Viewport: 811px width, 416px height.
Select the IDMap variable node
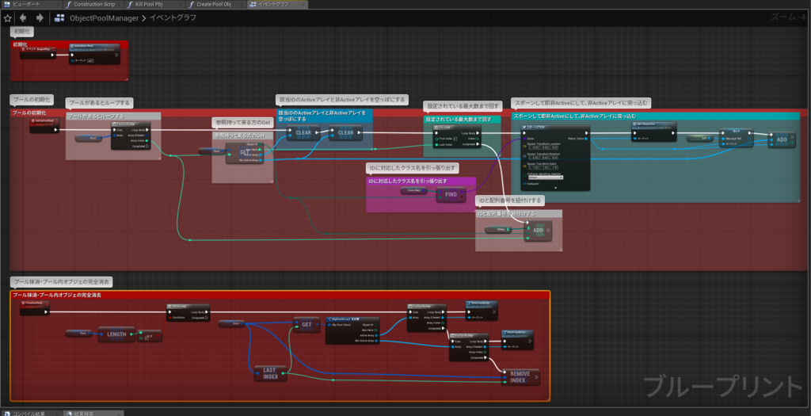click(498, 230)
